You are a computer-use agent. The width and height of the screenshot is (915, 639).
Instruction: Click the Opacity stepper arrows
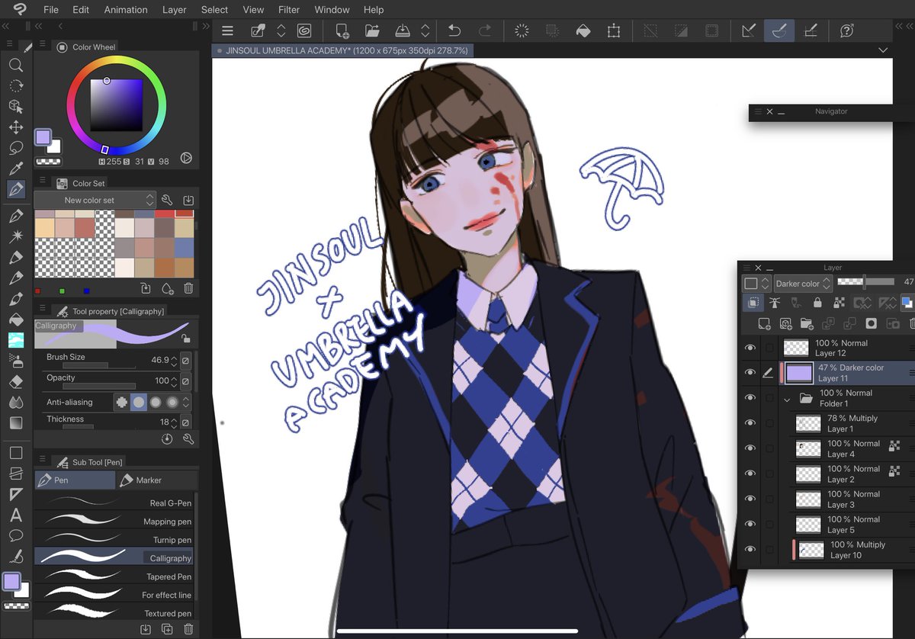(175, 381)
